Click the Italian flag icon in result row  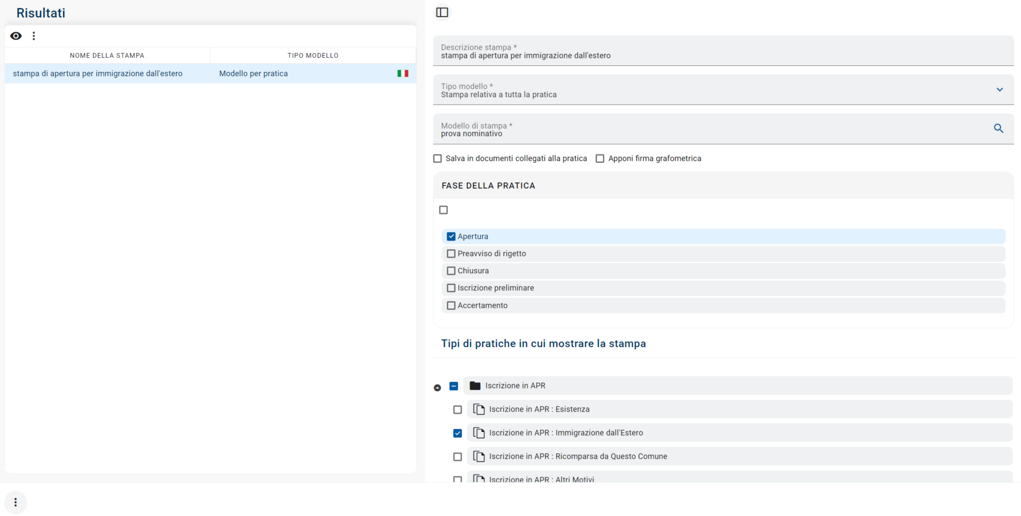click(403, 73)
